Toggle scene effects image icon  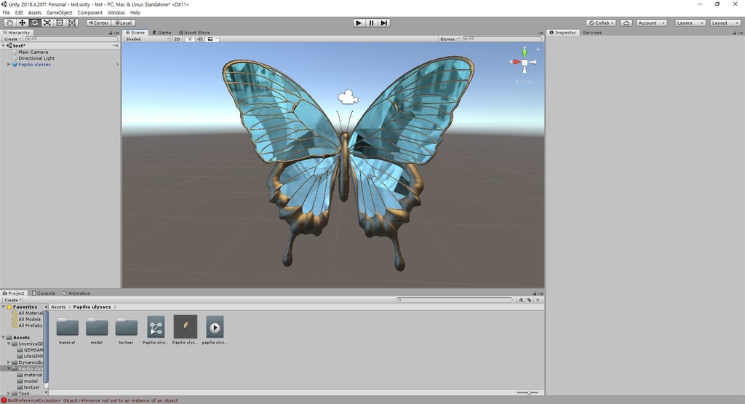(210, 39)
